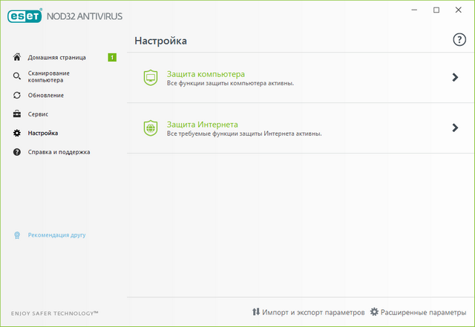
Task: Open Импорт и экспорт параметров
Action: click(x=313, y=312)
